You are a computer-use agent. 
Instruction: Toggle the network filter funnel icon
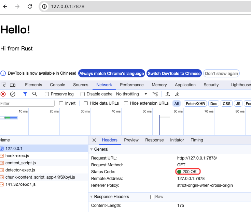[25, 94]
